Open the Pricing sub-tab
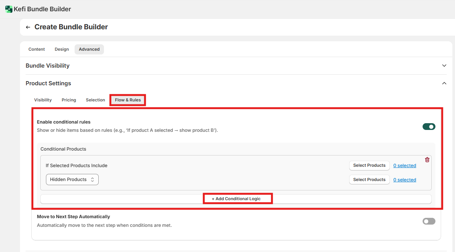455x252 pixels. [69, 100]
